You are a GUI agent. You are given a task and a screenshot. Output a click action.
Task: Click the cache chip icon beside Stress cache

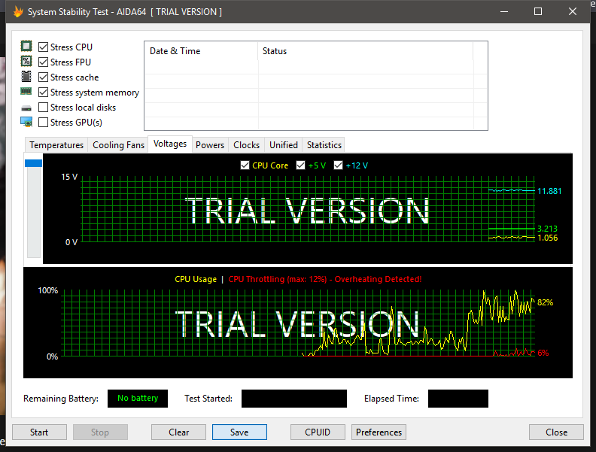(26, 77)
